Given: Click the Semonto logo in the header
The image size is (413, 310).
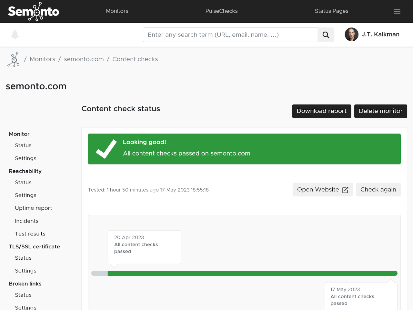Looking at the screenshot, I should (x=34, y=12).
